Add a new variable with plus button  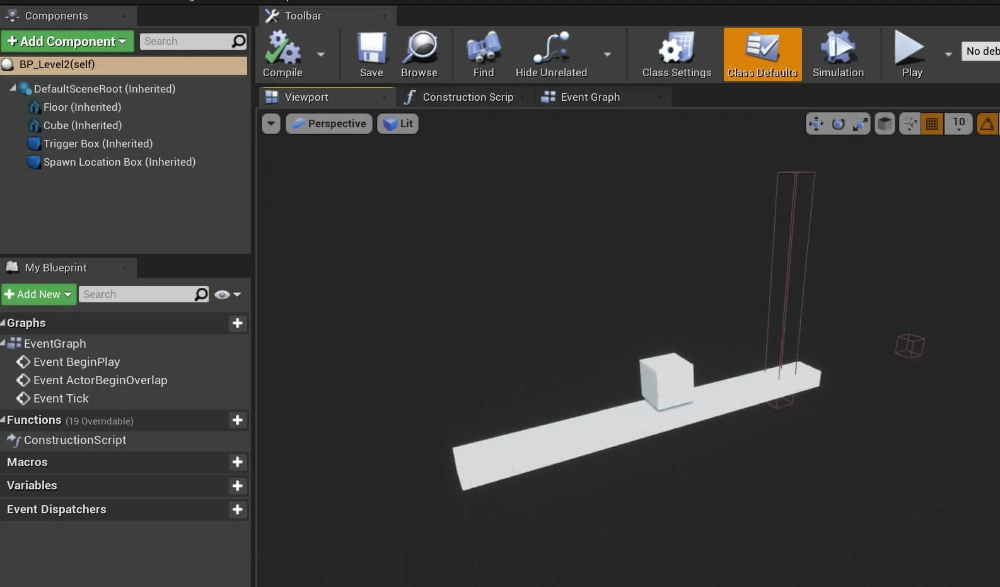click(x=237, y=486)
